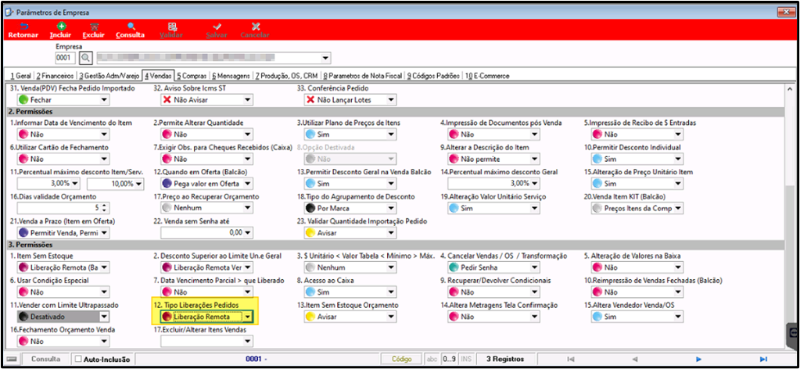Open Informar Data de Vencimento do Item dropdown
This screenshot has height=369, width=800.
pyautogui.click(x=104, y=134)
